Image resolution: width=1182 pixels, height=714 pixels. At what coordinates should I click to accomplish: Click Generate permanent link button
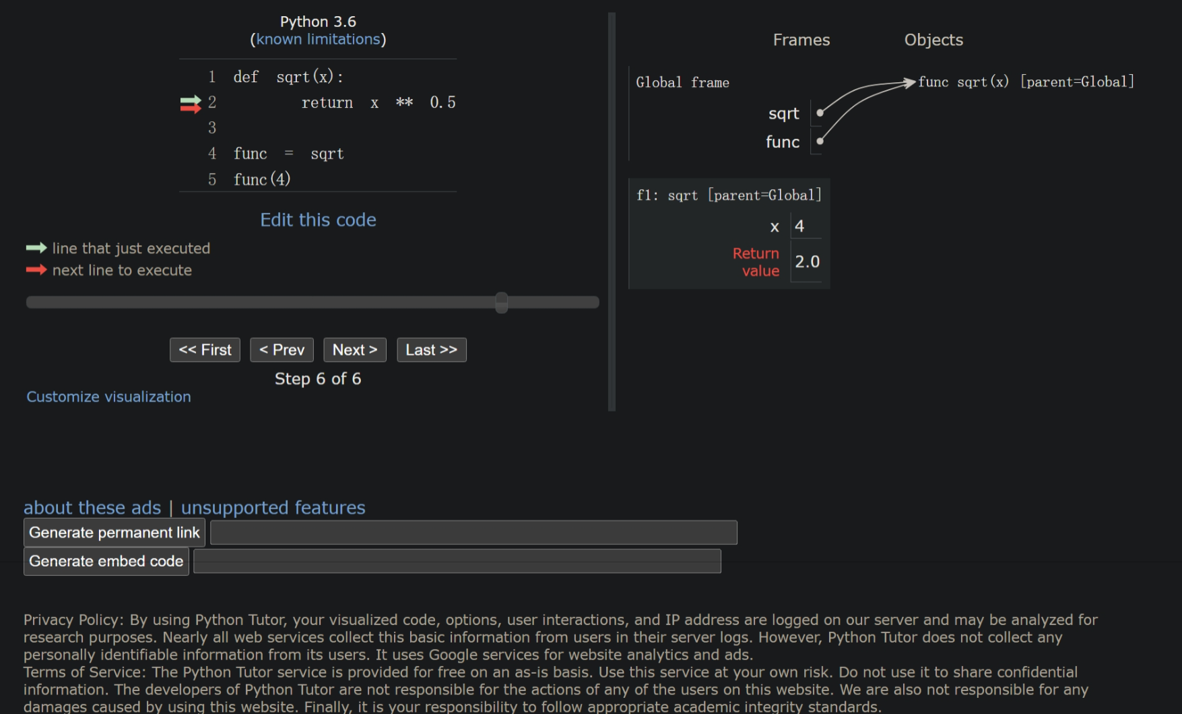pos(114,532)
